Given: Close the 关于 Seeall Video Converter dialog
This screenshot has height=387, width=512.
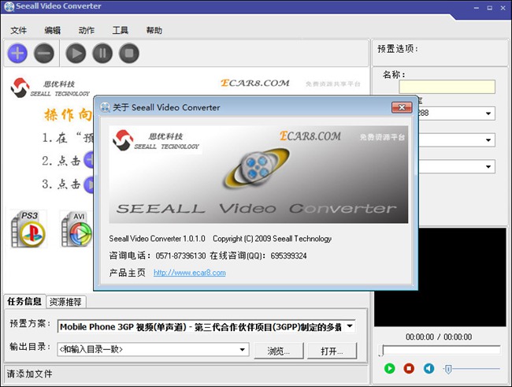Looking at the screenshot, I should [402, 107].
